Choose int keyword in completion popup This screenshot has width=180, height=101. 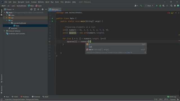pos(116,47)
